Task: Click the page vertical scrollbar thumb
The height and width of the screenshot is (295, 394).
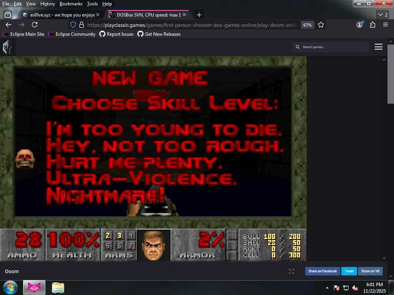Action: coord(391,74)
